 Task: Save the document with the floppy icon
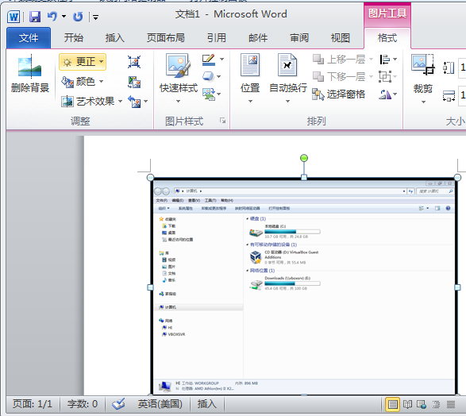pyautogui.click(x=35, y=17)
